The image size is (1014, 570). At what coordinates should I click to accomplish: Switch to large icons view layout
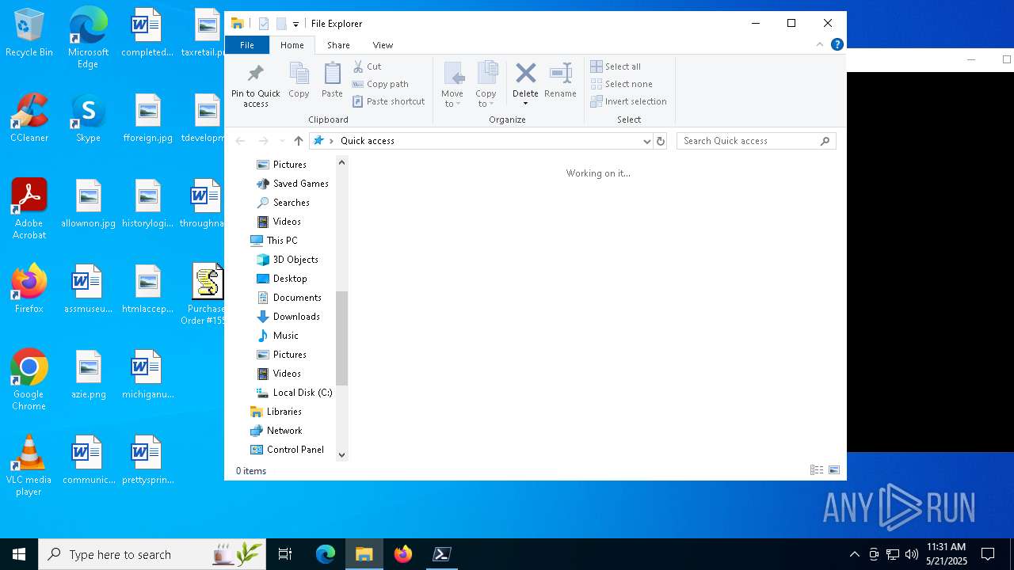pyautogui.click(x=834, y=470)
